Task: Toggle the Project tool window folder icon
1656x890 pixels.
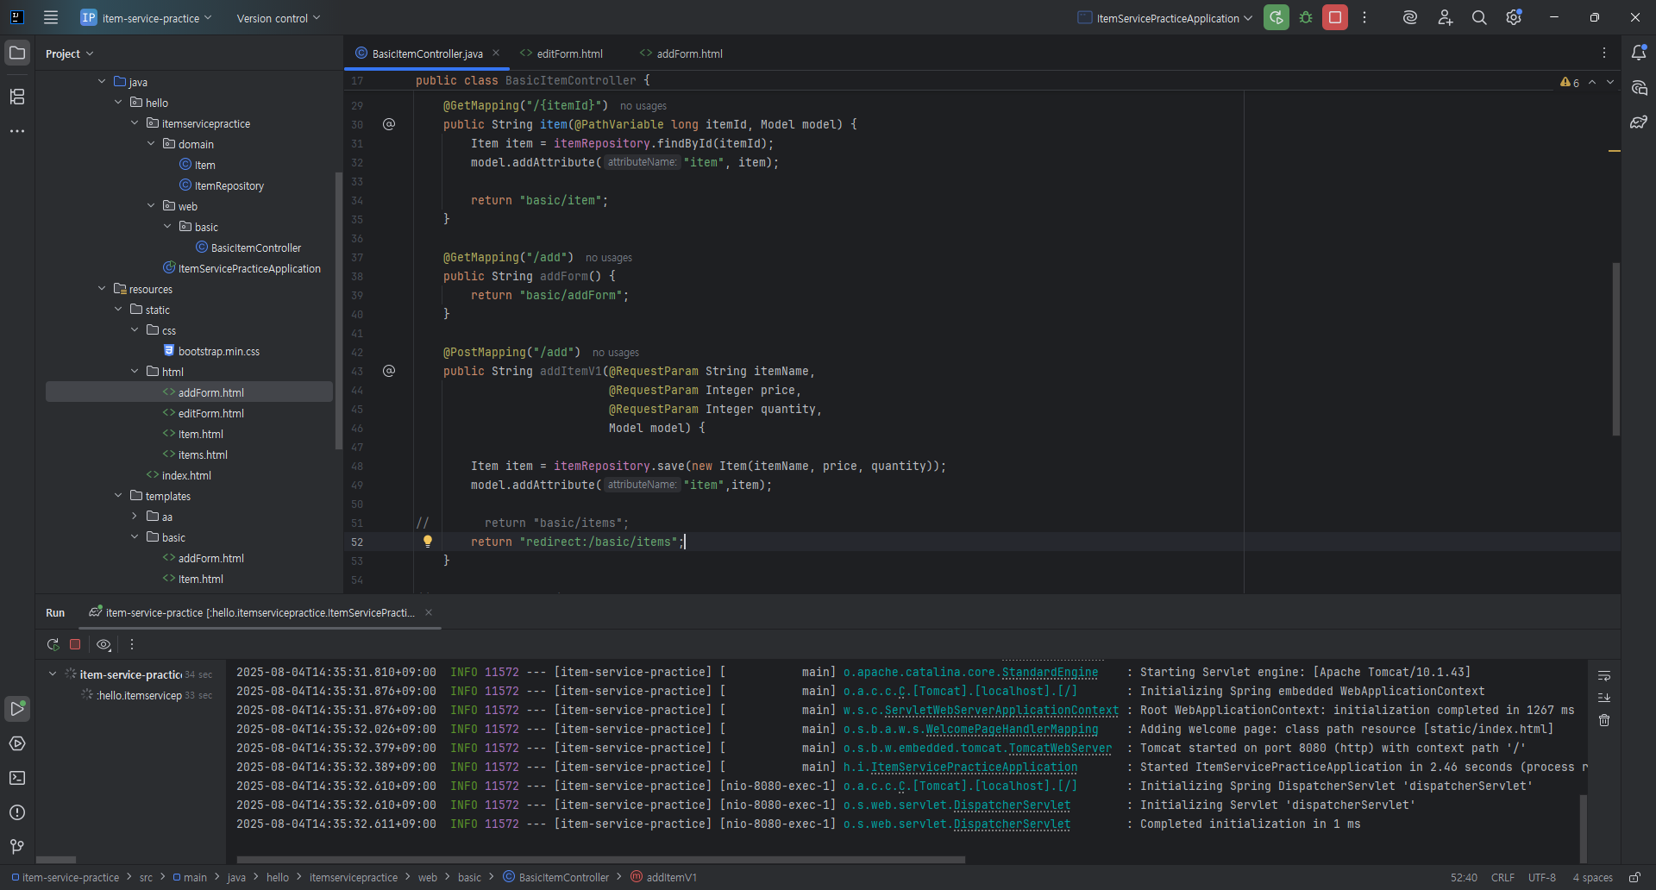Action: point(17,53)
